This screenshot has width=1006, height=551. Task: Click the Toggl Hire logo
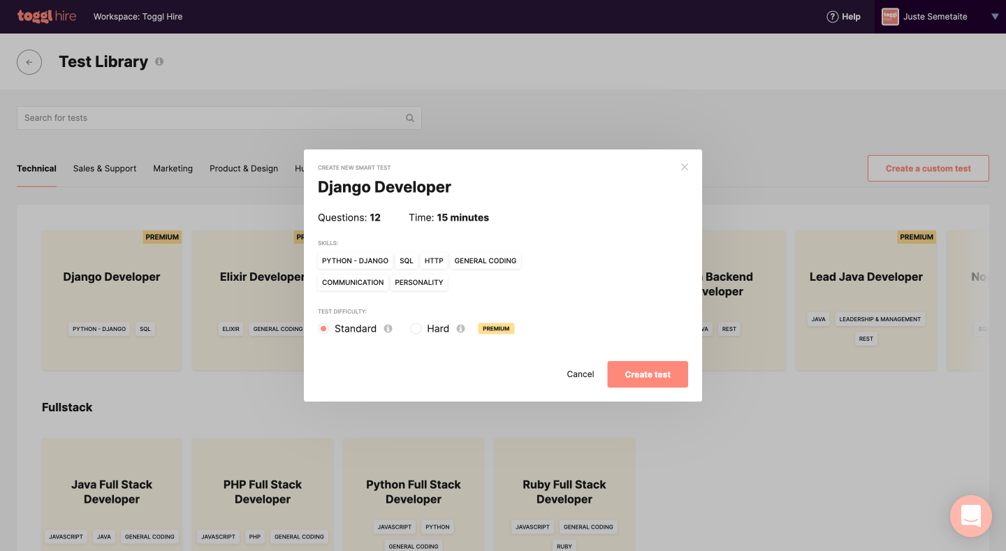pyautogui.click(x=47, y=16)
